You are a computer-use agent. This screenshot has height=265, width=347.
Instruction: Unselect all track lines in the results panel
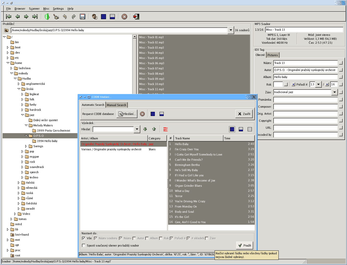[x=250, y=129]
